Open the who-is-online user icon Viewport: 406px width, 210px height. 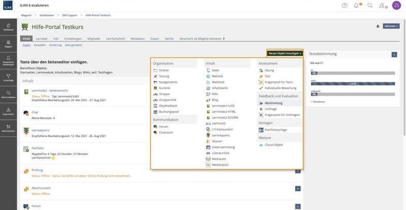pyautogui.click(x=383, y=6)
